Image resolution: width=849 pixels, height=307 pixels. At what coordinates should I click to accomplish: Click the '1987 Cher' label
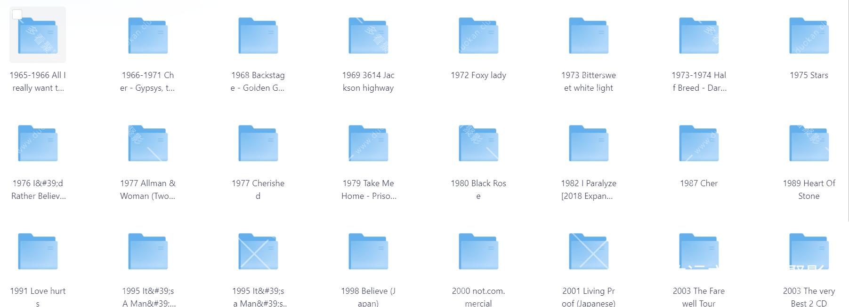pyautogui.click(x=699, y=183)
